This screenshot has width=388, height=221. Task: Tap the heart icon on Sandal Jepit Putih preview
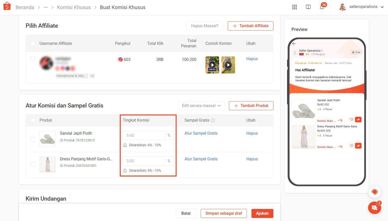[351, 120]
